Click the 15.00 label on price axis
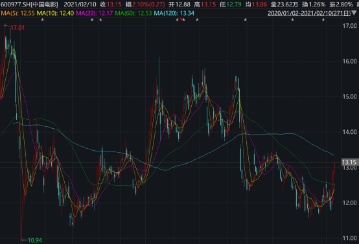Viewport: 359px width, 244px height. (x=349, y=96)
